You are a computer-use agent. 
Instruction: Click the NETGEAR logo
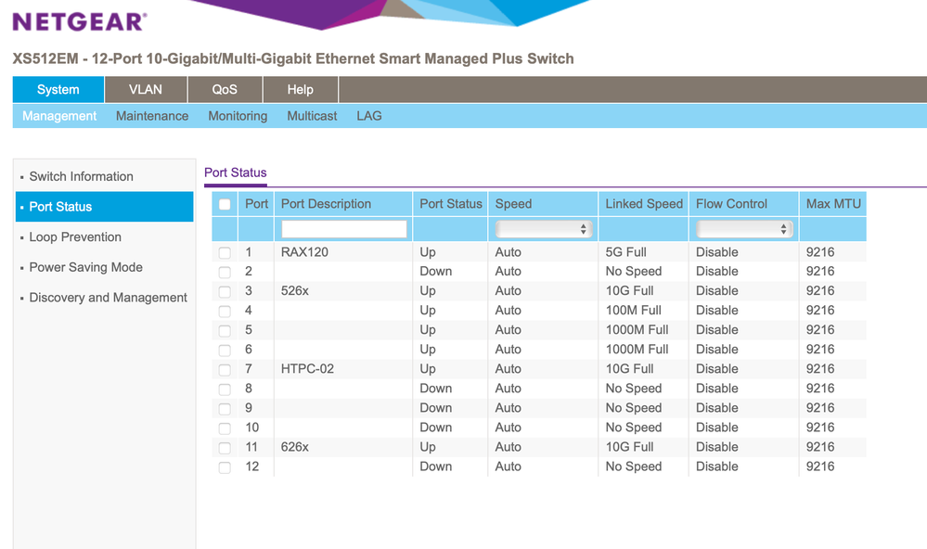click(79, 20)
